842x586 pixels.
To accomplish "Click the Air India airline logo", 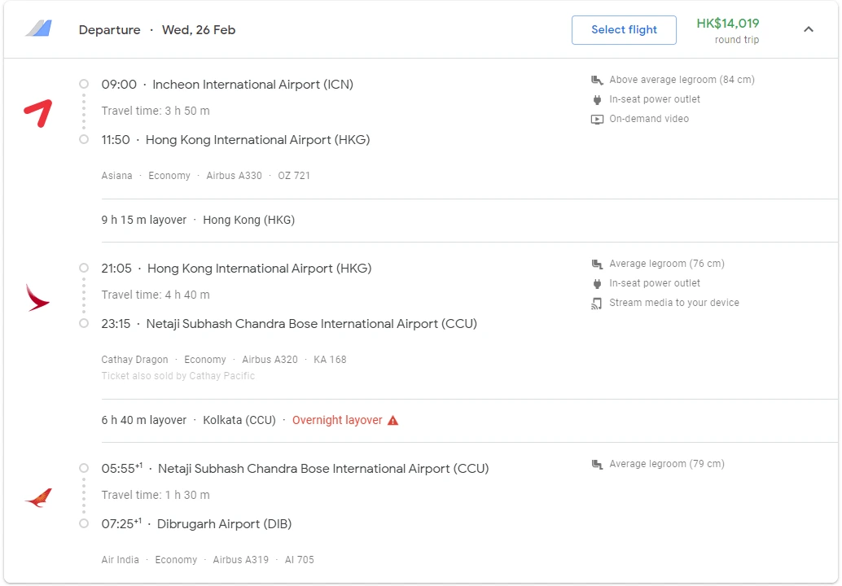I will 37,498.
